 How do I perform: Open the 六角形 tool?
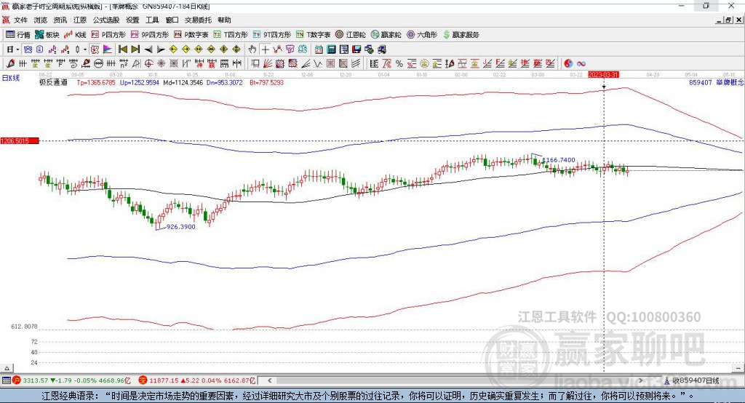pyautogui.click(x=422, y=35)
